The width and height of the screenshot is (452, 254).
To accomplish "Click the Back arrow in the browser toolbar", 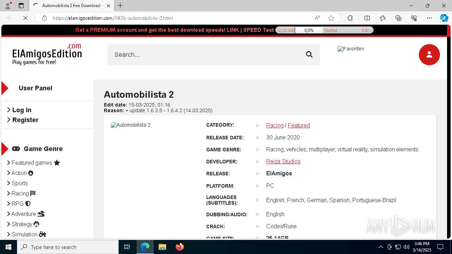I will [x=10, y=18].
